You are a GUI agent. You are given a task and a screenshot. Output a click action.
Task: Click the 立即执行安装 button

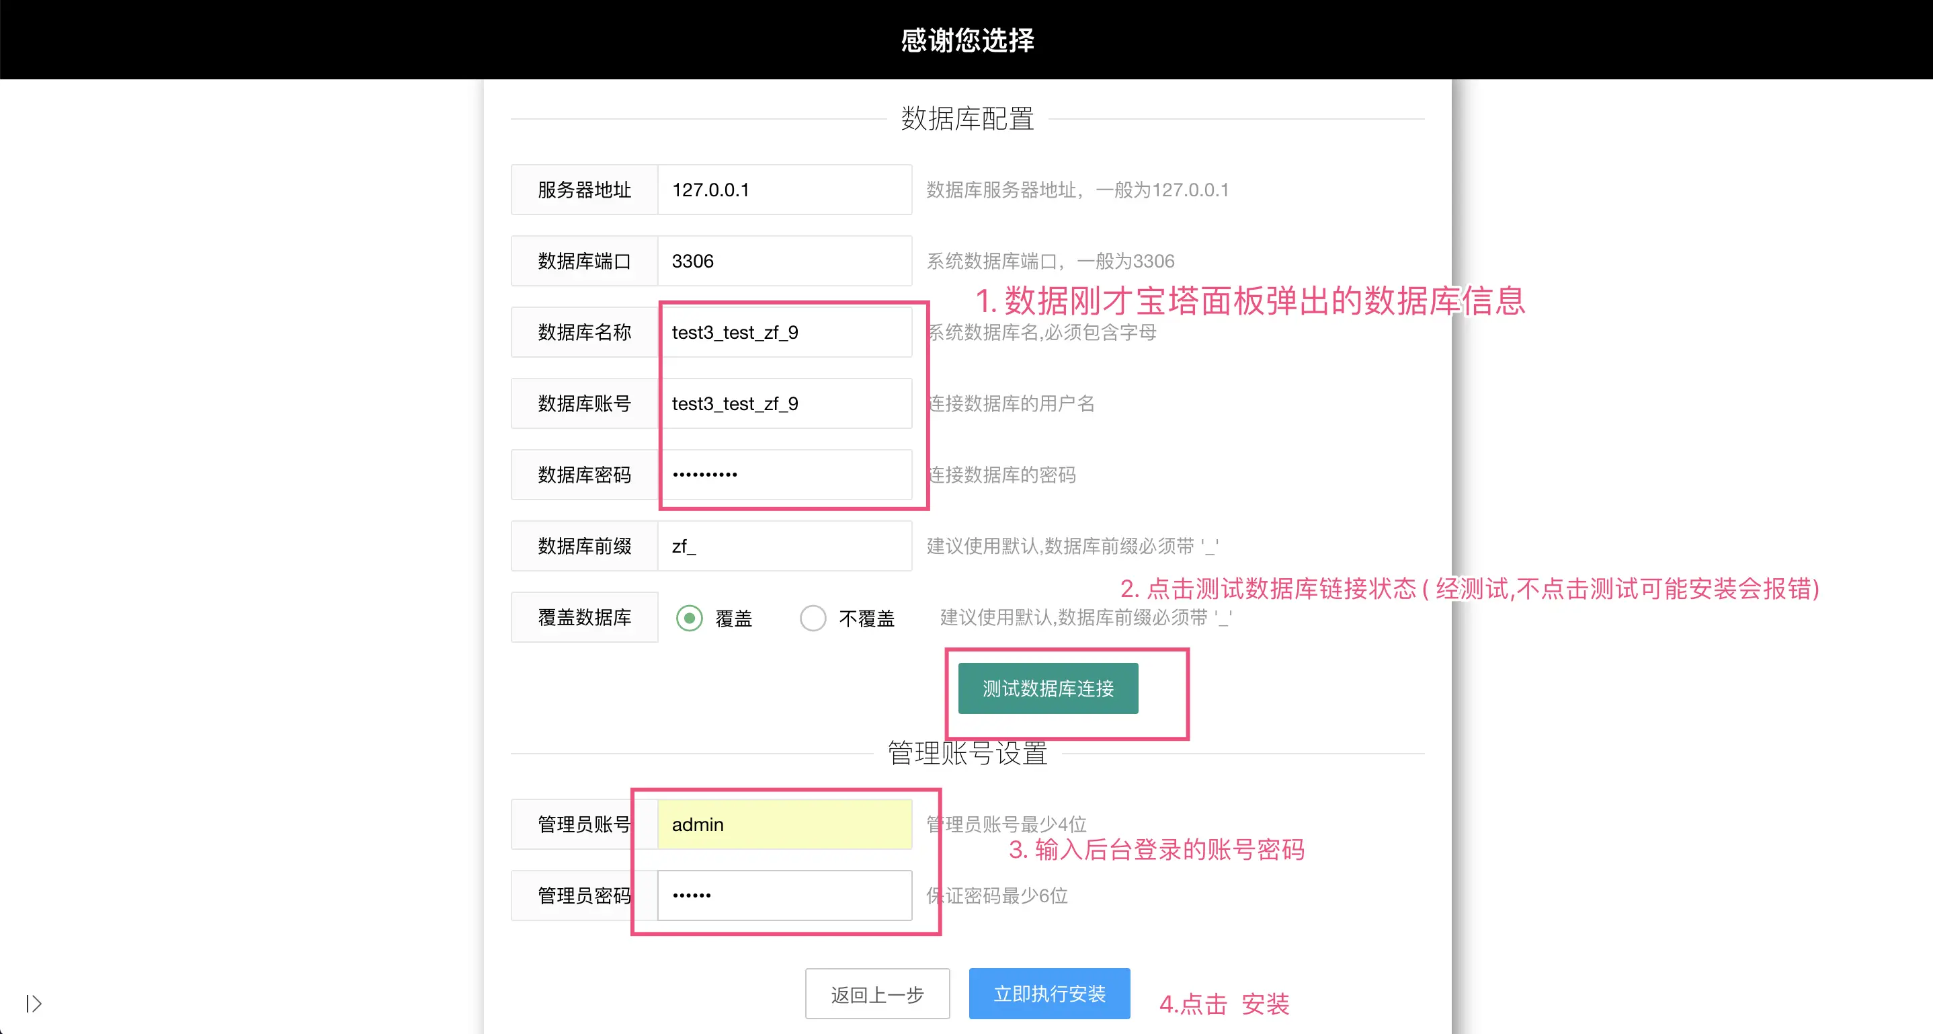pyautogui.click(x=1049, y=994)
